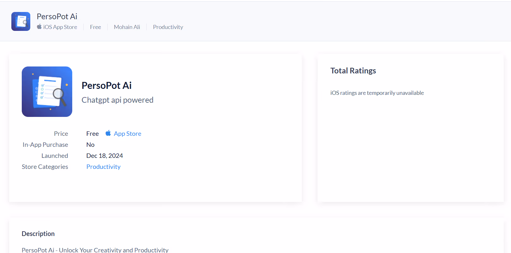Click the In-App Purchase label
Image resolution: width=511 pixels, height=253 pixels.
(x=45, y=145)
